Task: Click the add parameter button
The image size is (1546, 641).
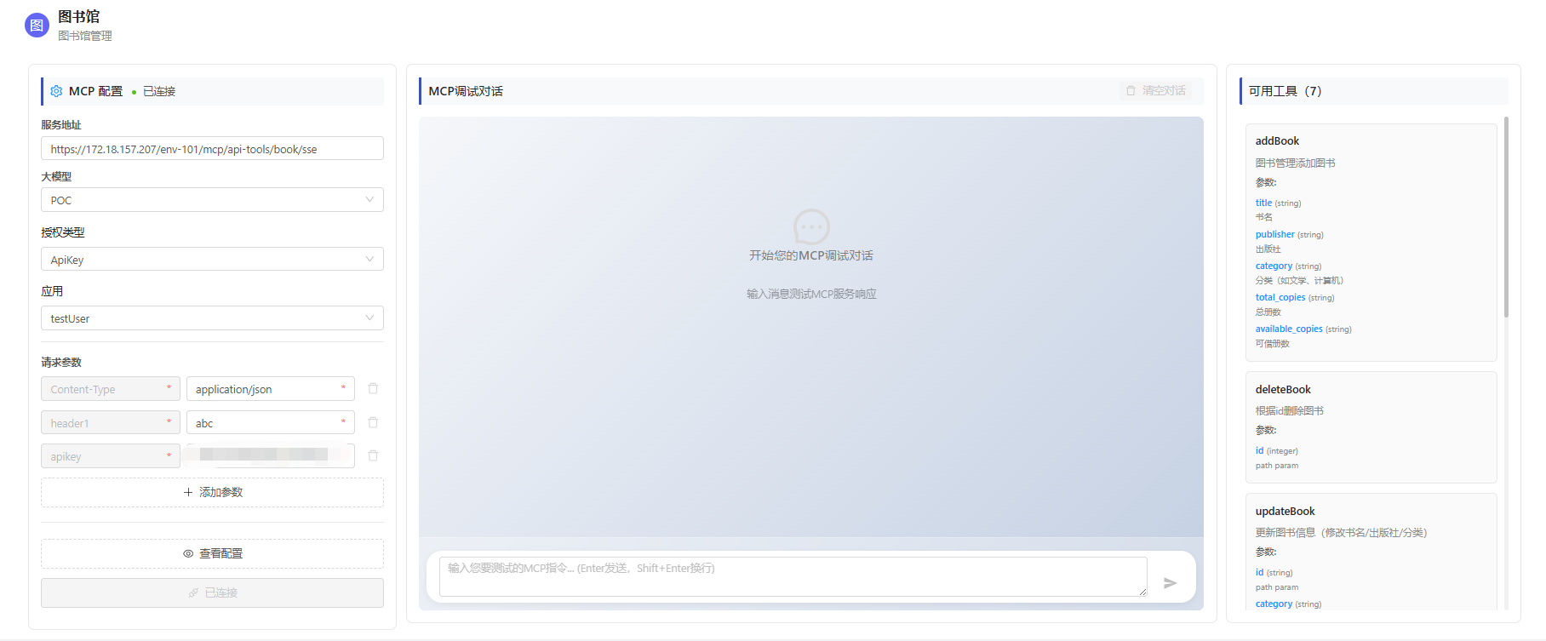Action: [212, 492]
